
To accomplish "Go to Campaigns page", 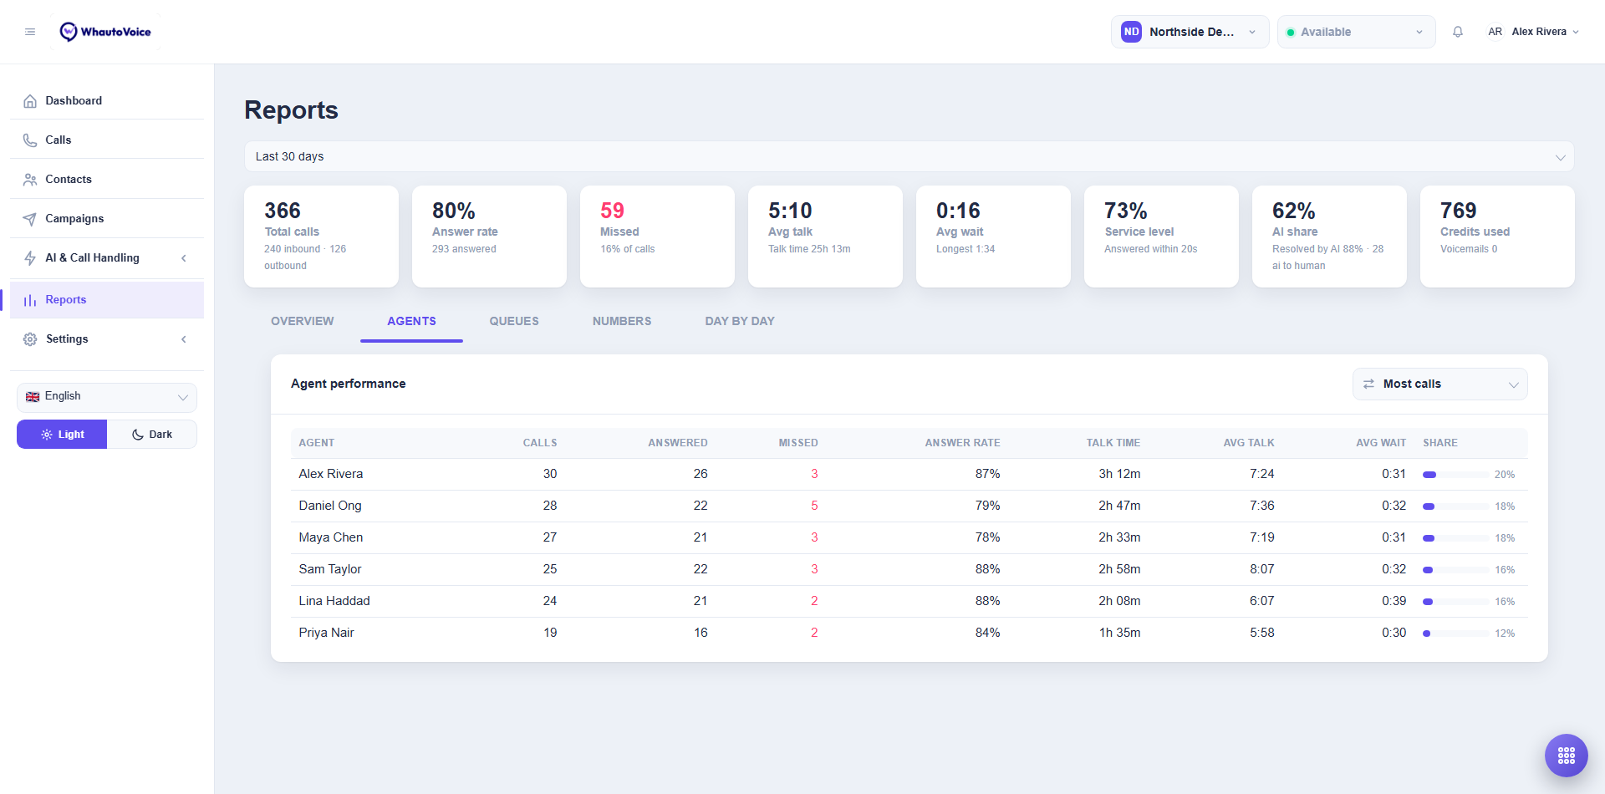I will click(107, 219).
